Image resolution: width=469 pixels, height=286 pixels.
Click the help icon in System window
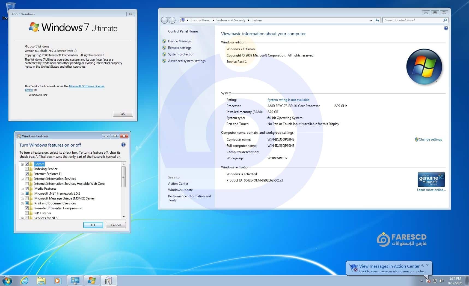pos(446,28)
